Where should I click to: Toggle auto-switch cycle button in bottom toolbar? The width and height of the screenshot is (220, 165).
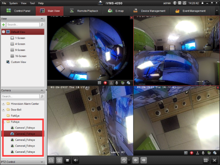pos(123,160)
